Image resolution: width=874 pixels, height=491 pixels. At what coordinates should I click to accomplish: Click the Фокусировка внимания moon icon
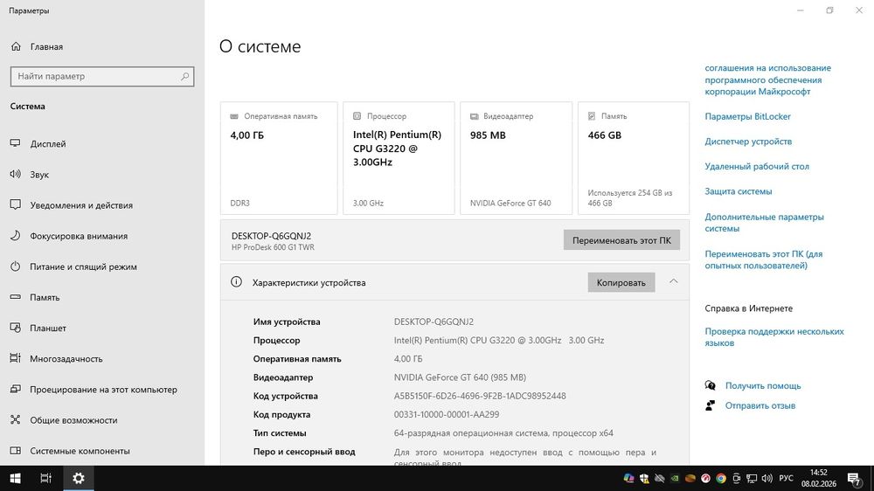pyautogui.click(x=16, y=236)
